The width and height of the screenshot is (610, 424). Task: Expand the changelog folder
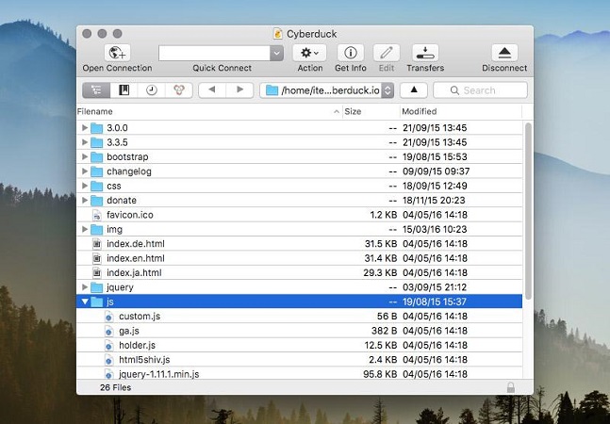[x=85, y=171]
